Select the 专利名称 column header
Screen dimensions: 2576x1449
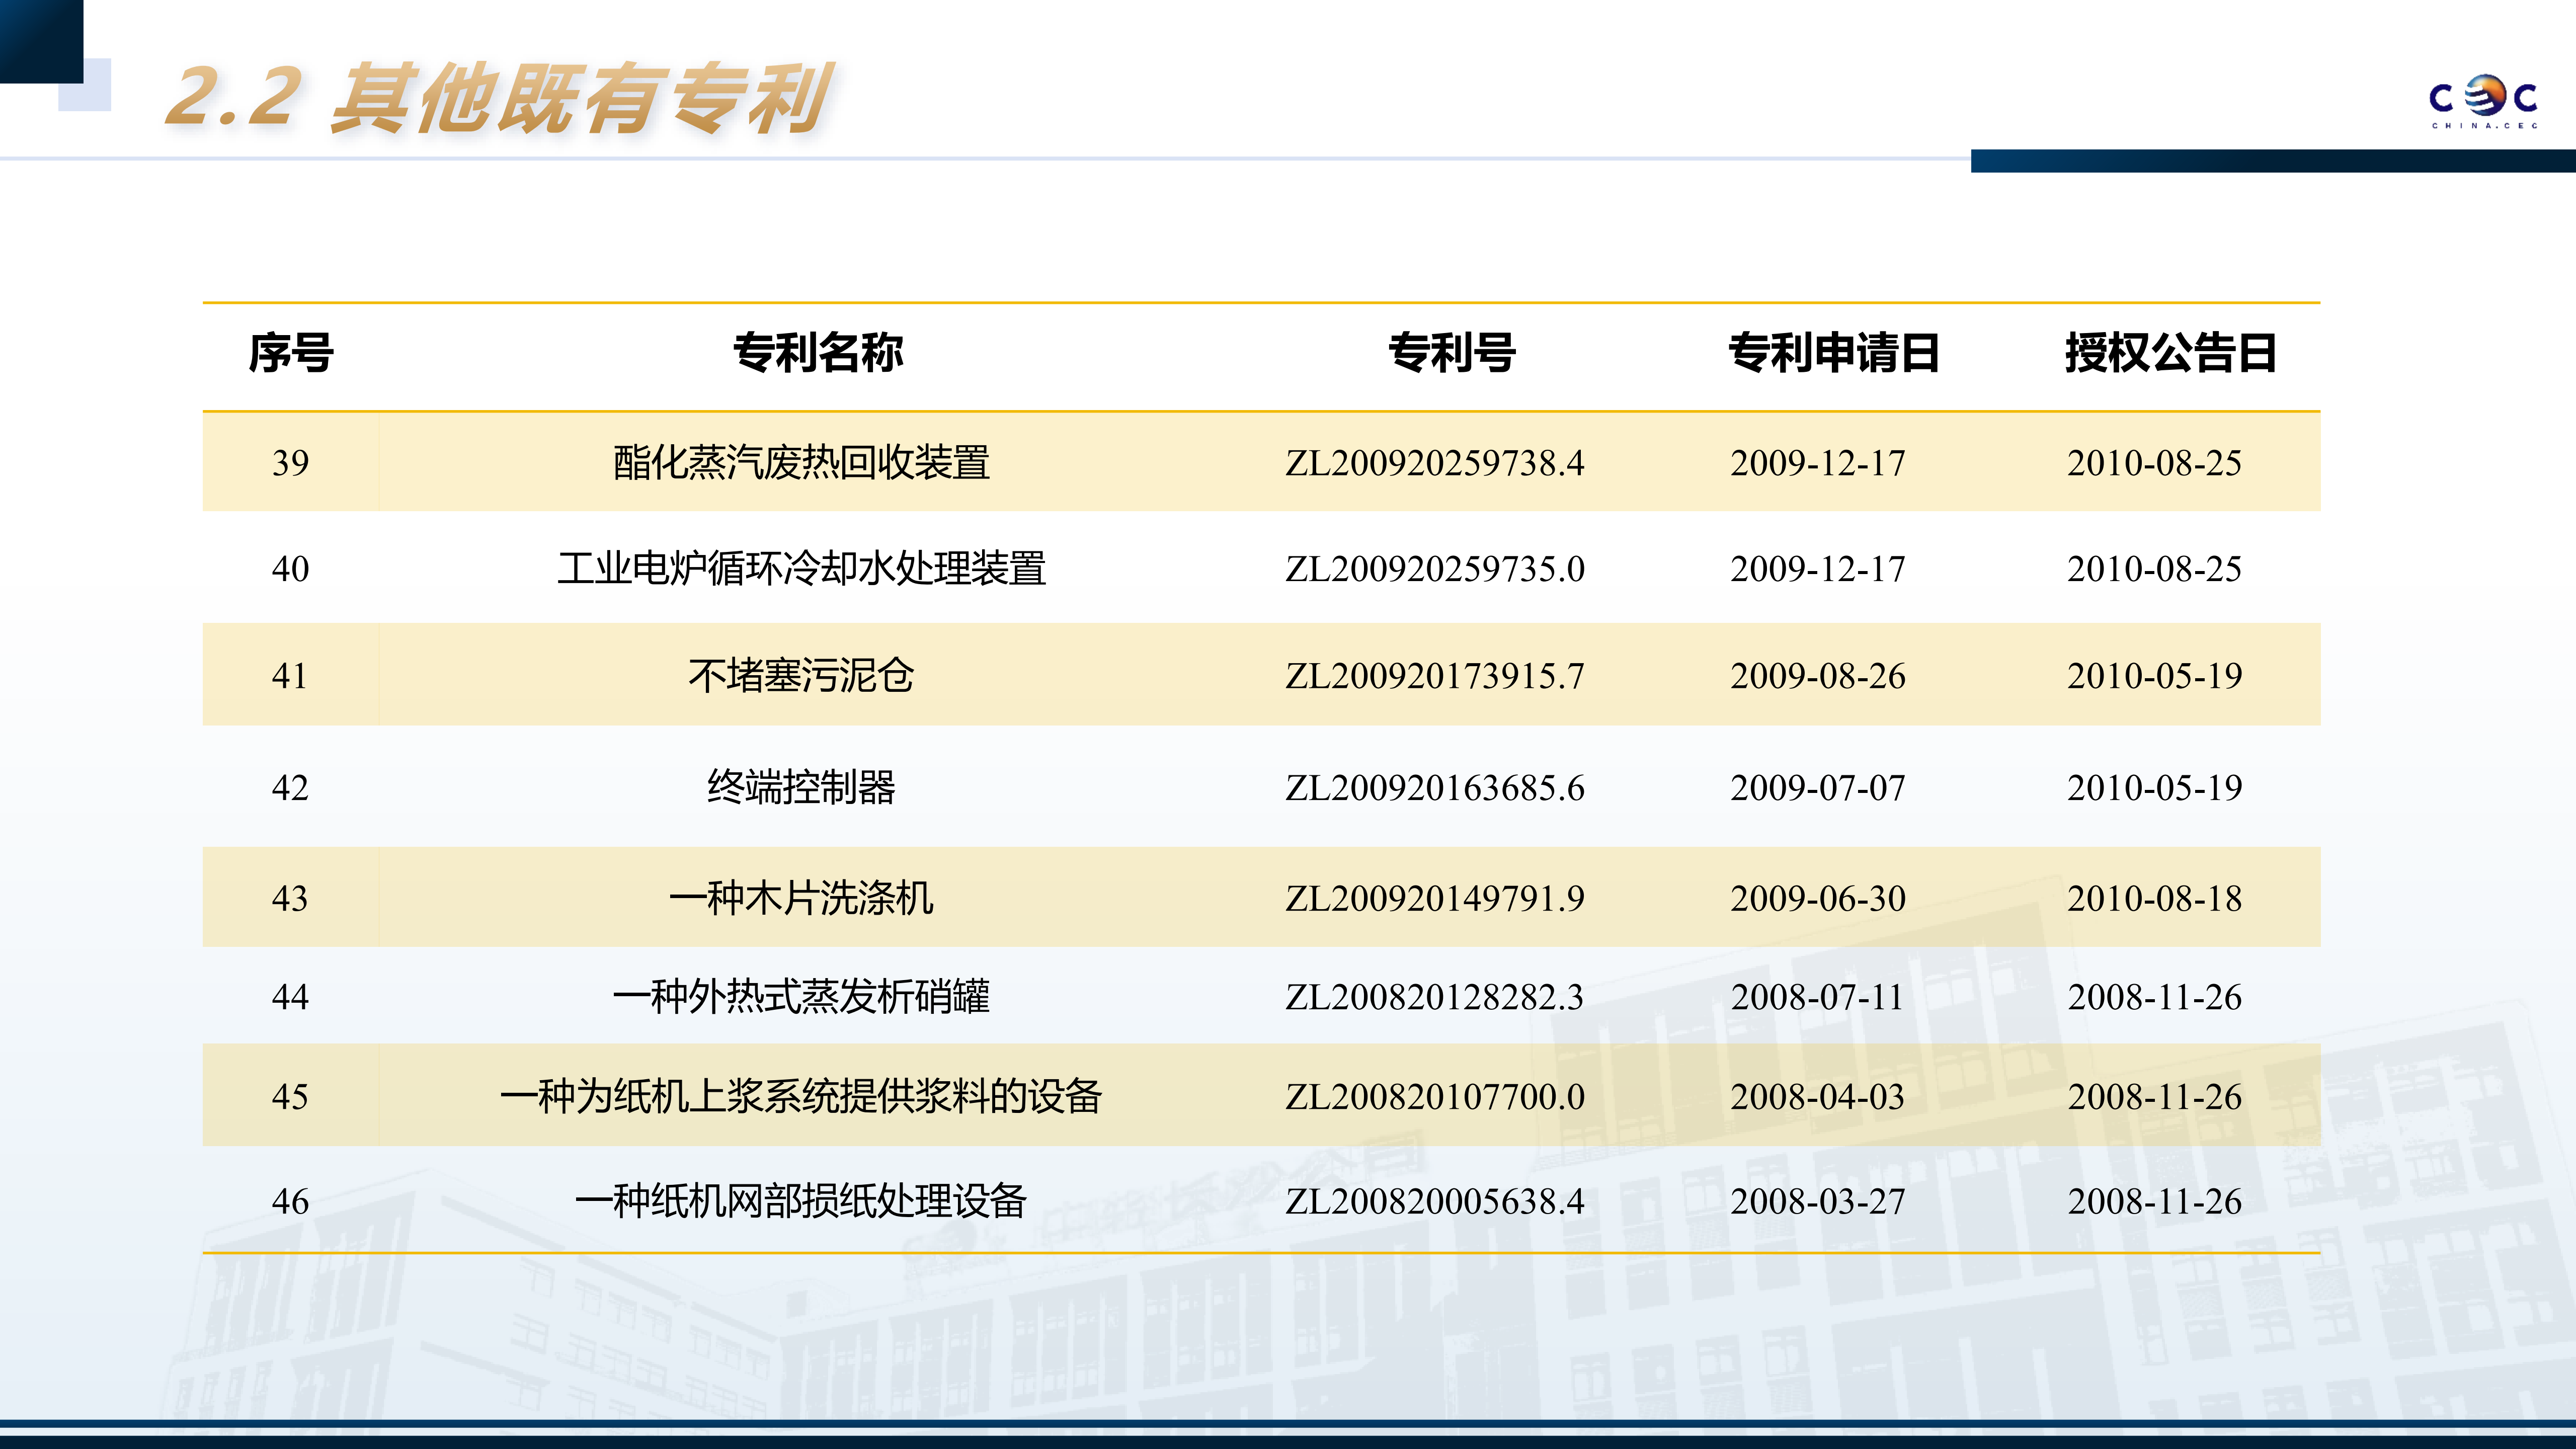click(x=818, y=353)
